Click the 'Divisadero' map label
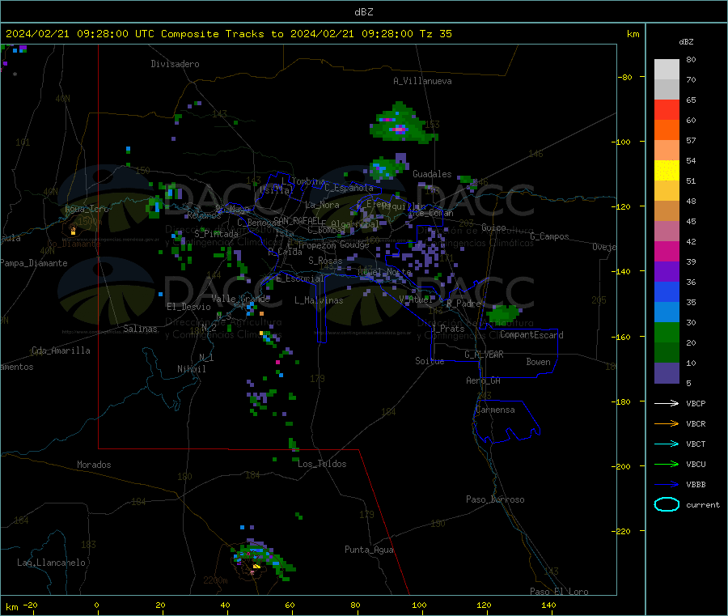Screen dimensions: 728x616 pos(175,64)
